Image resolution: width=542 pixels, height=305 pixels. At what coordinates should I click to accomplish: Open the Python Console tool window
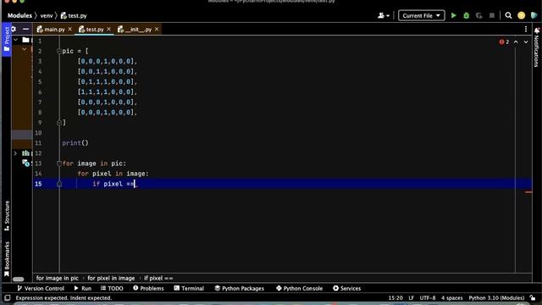coord(299,288)
